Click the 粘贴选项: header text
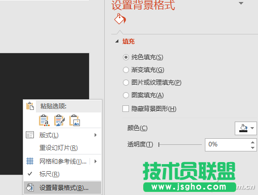 (53, 106)
